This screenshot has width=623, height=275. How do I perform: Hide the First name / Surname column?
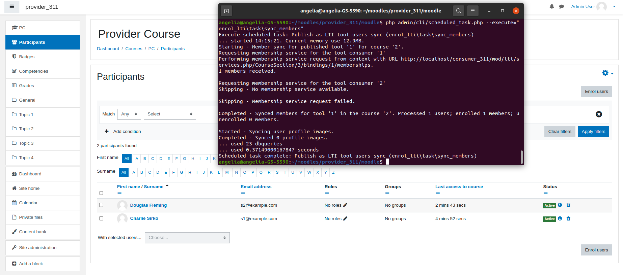coord(119,193)
